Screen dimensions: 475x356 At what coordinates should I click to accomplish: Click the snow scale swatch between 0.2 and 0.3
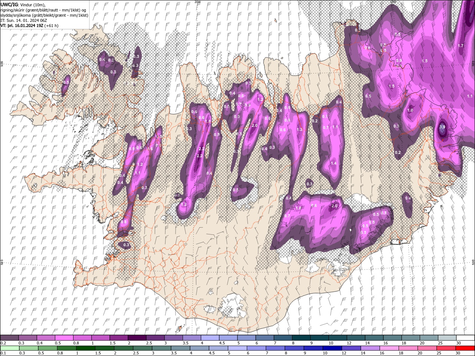[x=9, y=338]
